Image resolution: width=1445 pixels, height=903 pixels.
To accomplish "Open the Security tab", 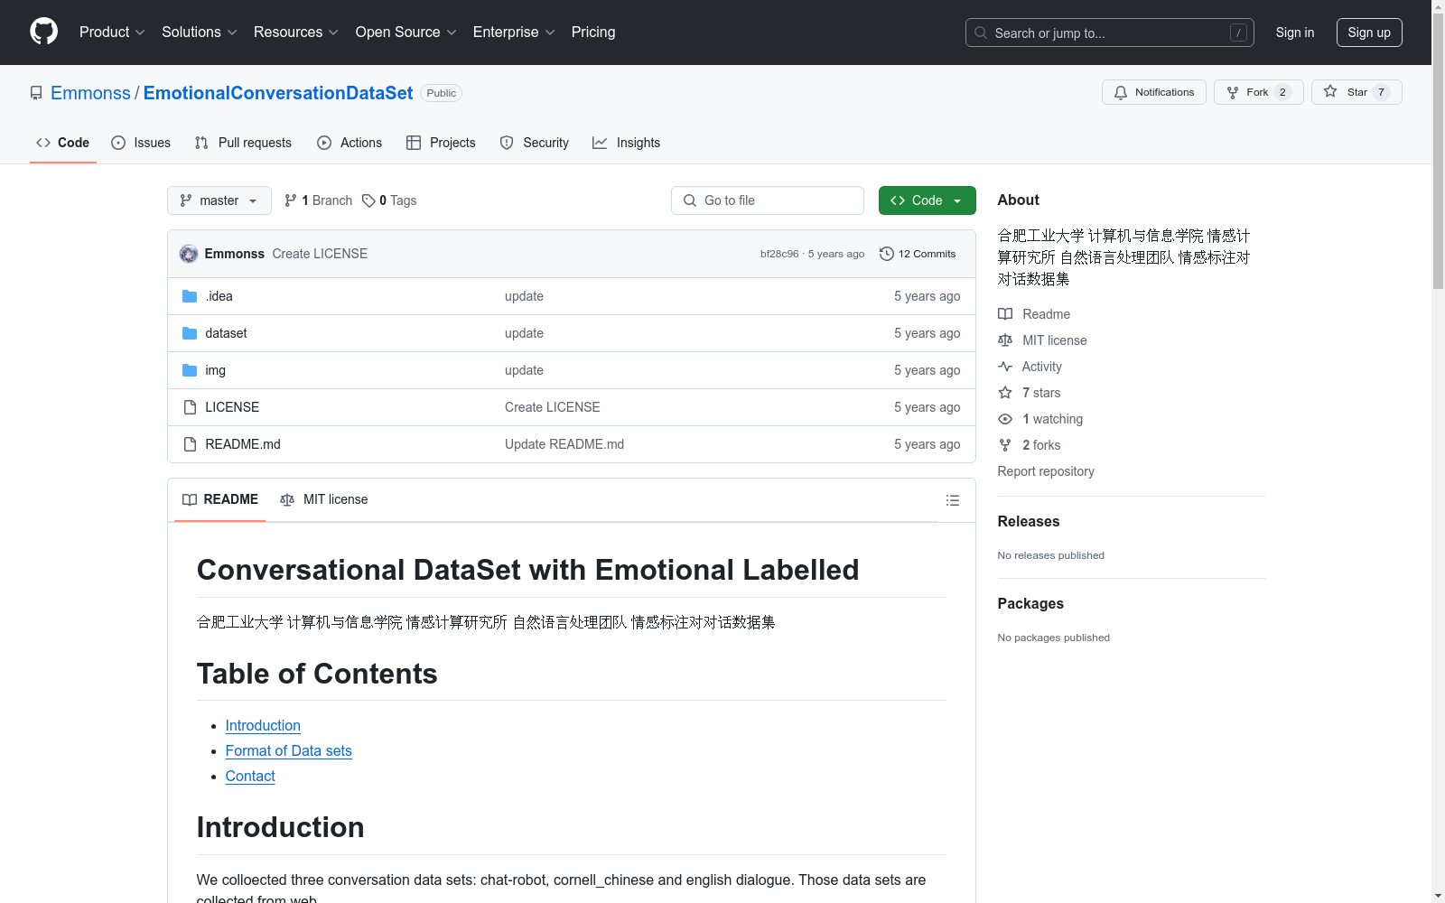I will (x=535, y=143).
